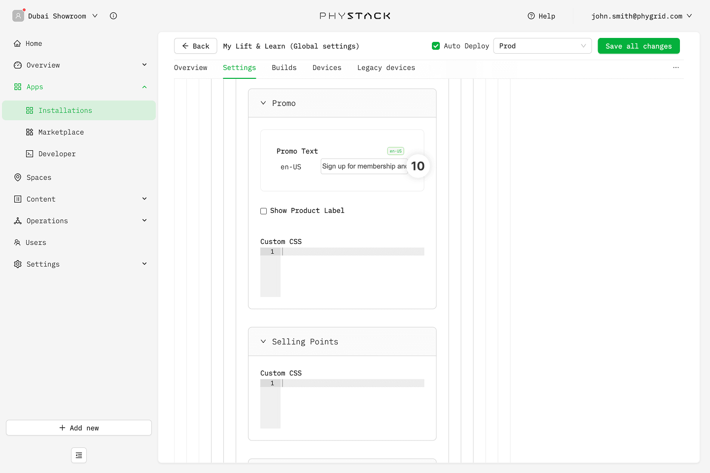Open the Builds tab

(x=284, y=68)
